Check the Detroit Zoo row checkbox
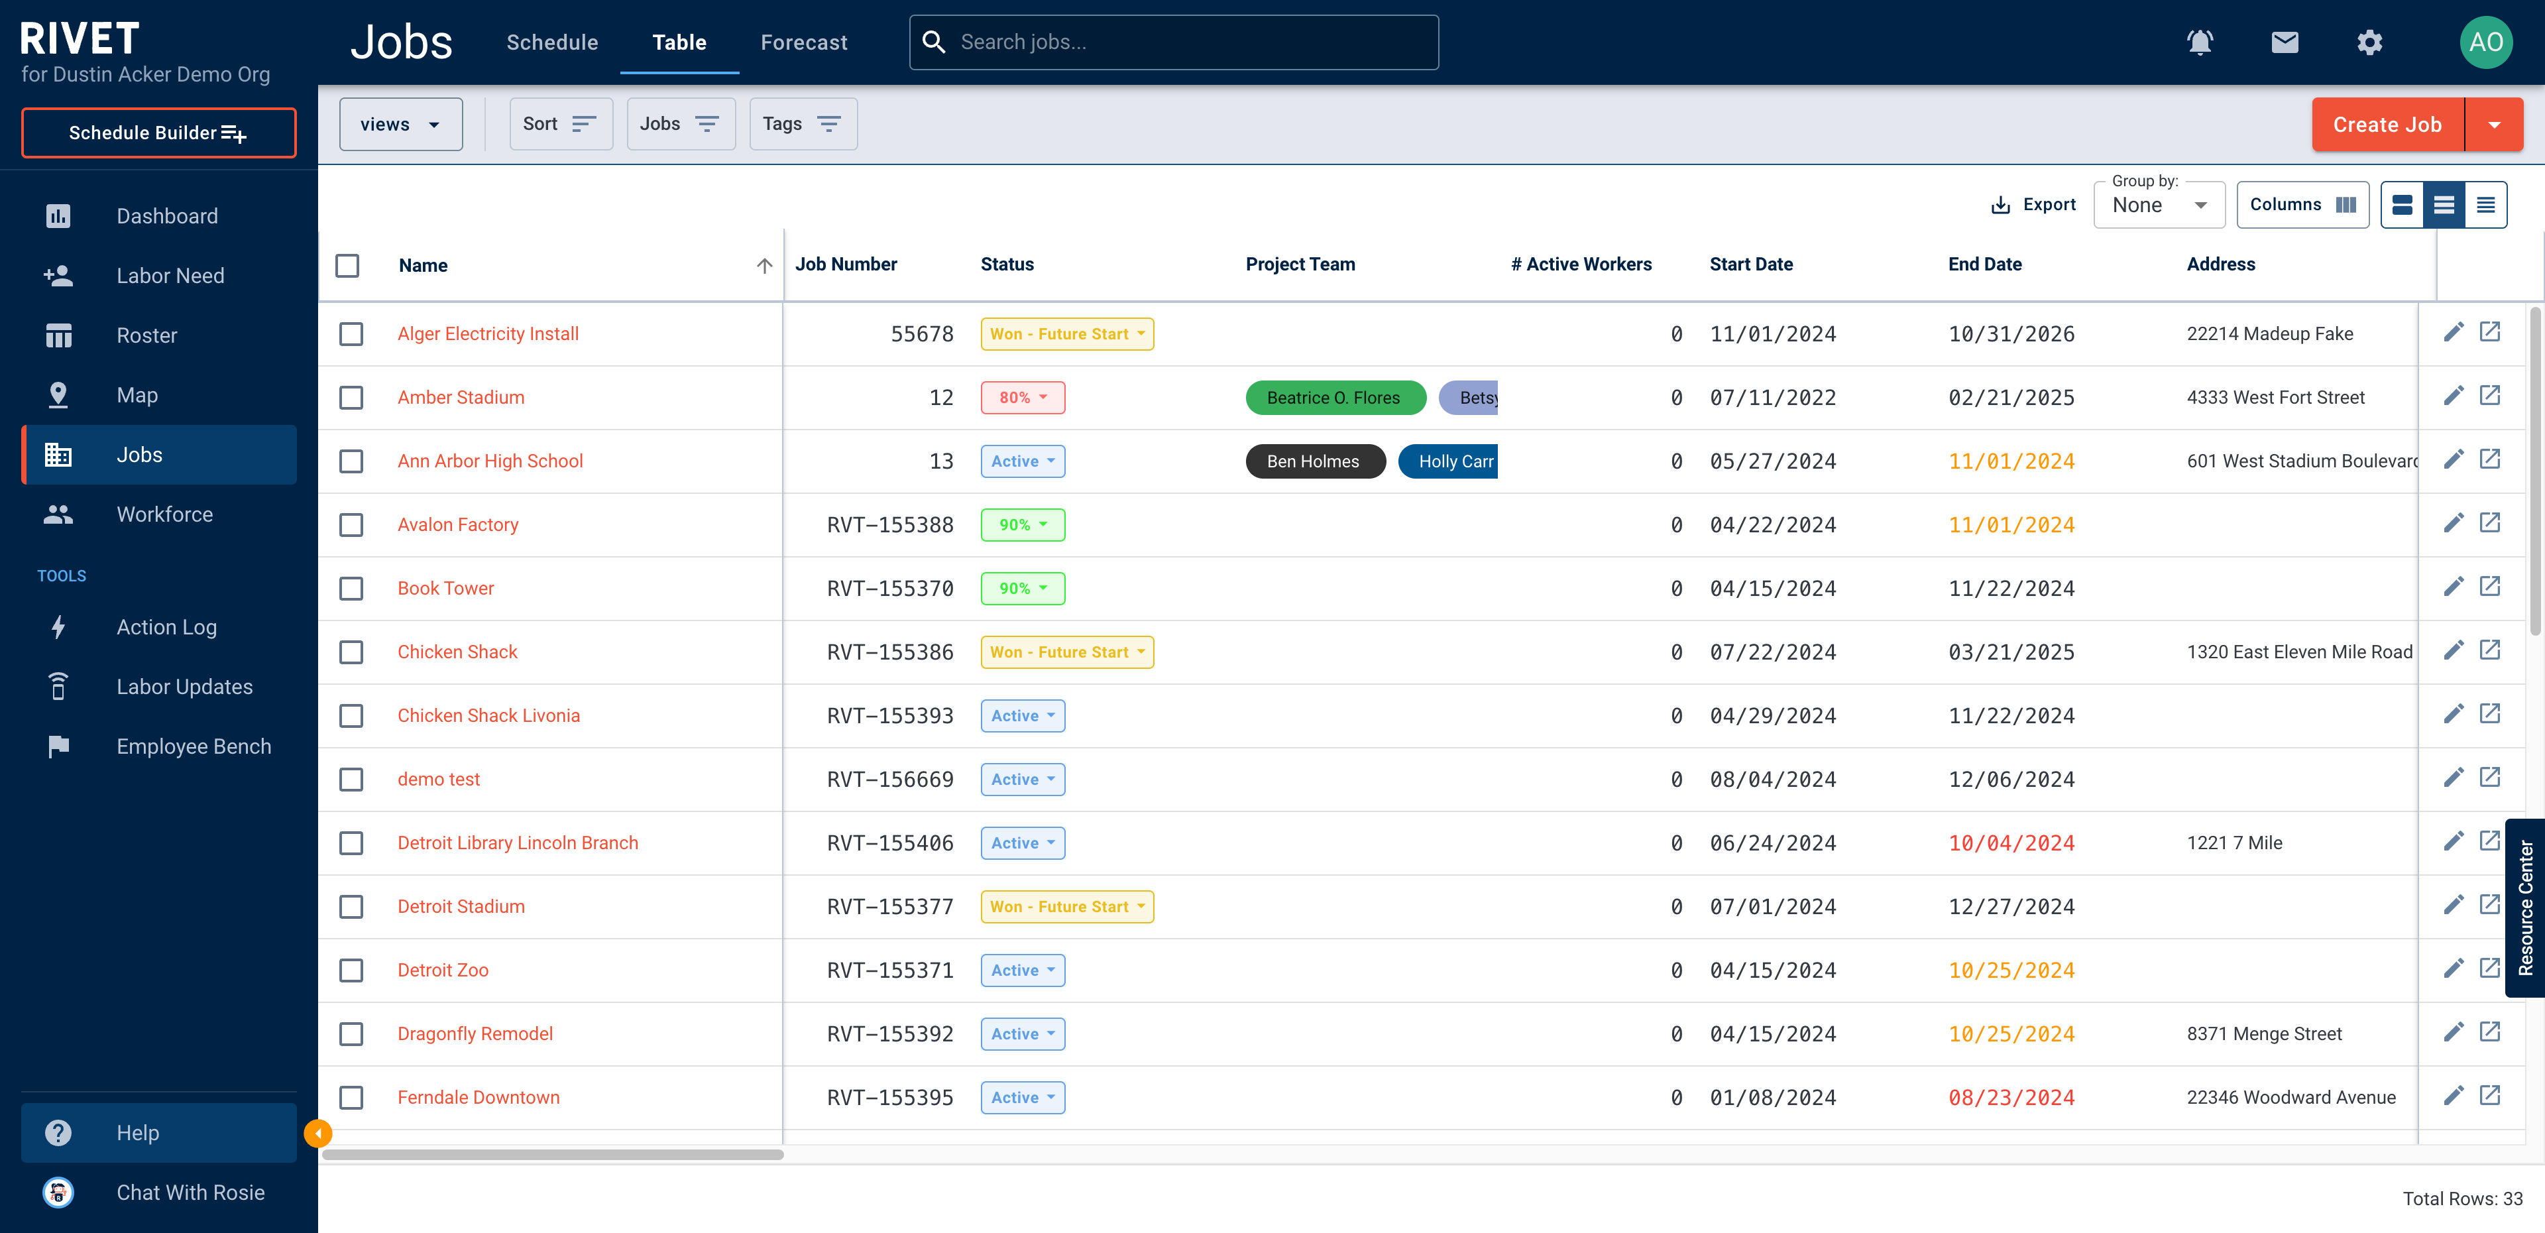The width and height of the screenshot is (2545, 1233). point(351,970)
